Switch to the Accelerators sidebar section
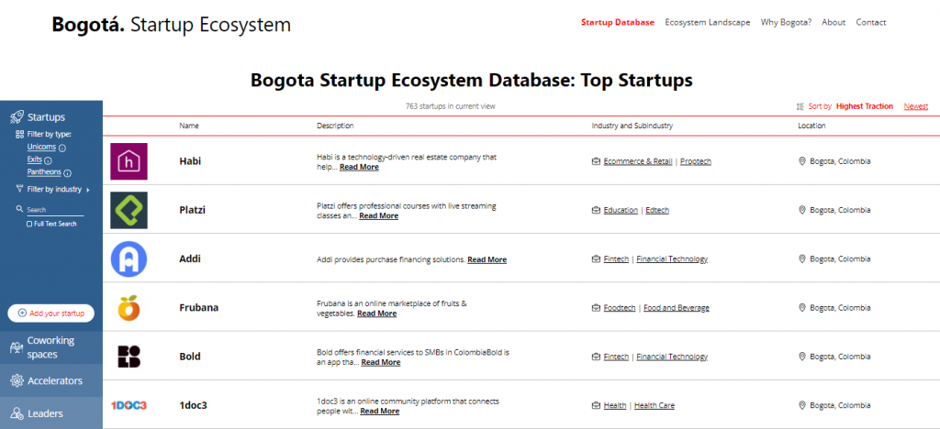 tap(54, 380)
